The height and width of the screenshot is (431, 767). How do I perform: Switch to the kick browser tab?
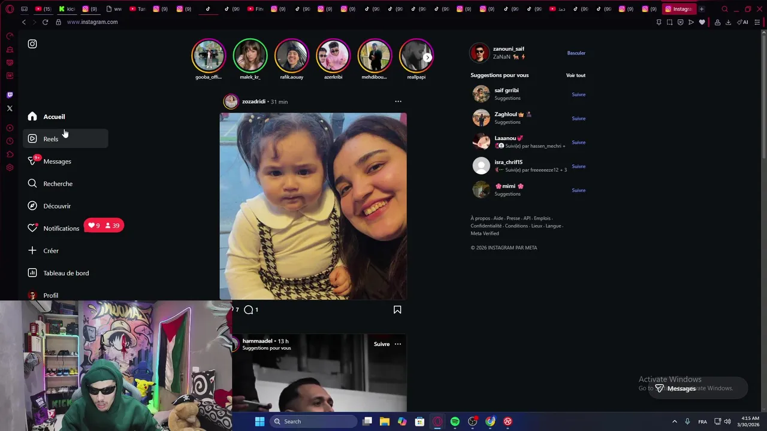(67, 9)
